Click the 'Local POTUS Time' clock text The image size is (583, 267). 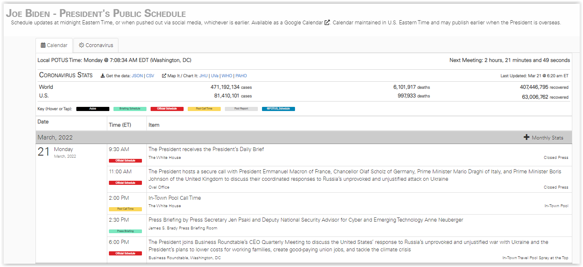point(114,60)
